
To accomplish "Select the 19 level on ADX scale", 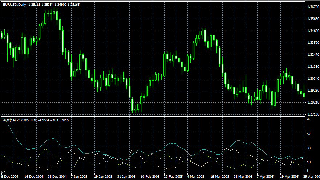I will point(309,162).
